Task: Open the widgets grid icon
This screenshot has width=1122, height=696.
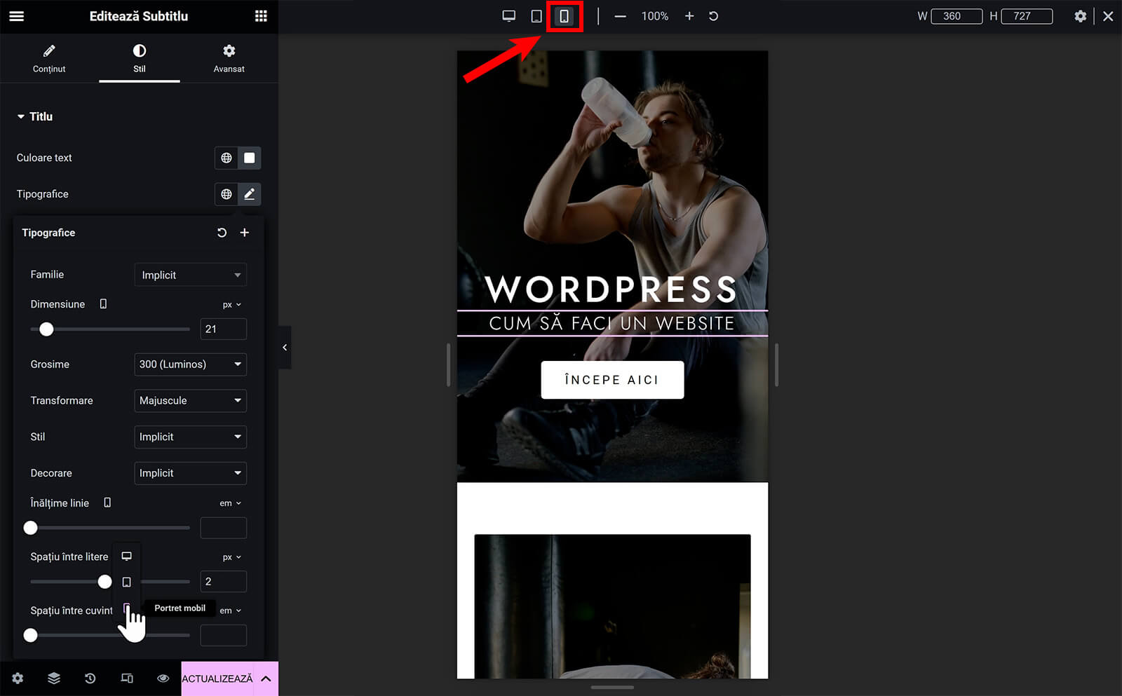Action: coord(261,16)
